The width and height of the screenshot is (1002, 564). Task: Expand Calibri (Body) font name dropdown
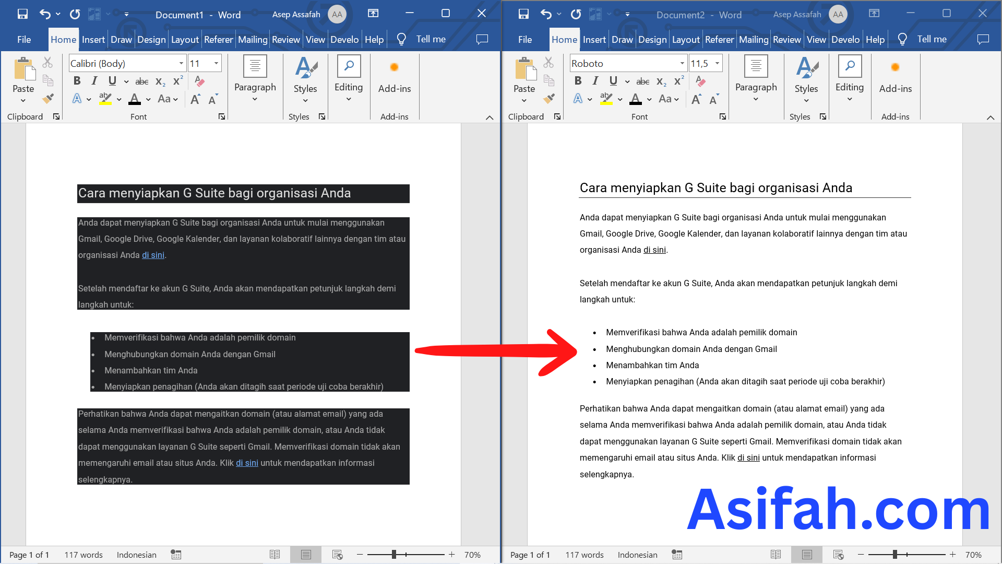click(181, 63)
